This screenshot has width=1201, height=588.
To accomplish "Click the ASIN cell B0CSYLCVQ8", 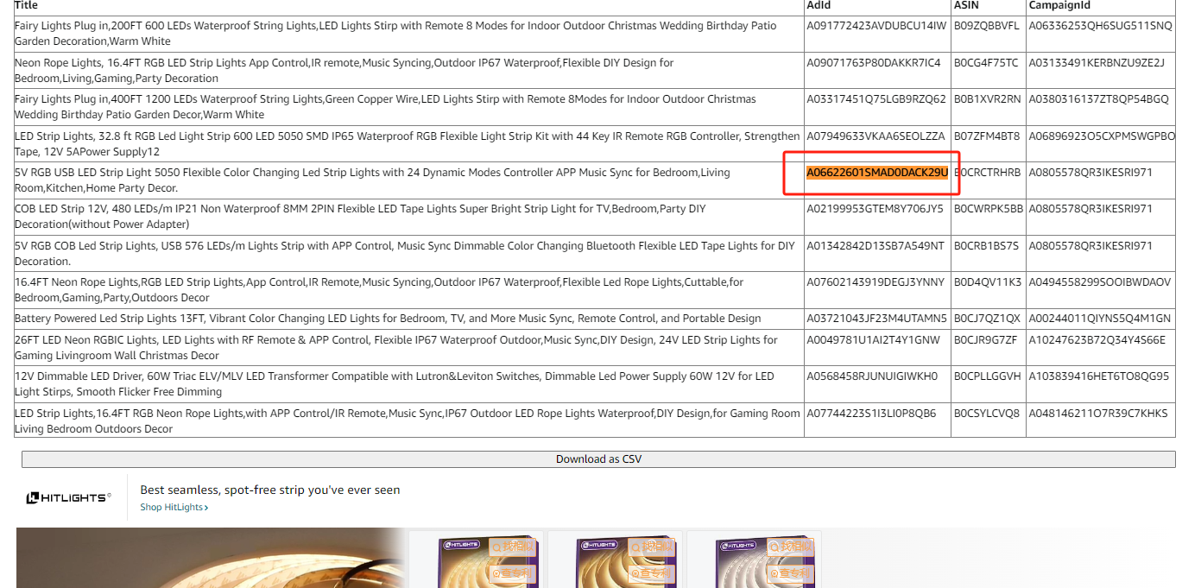I will 987,414.
